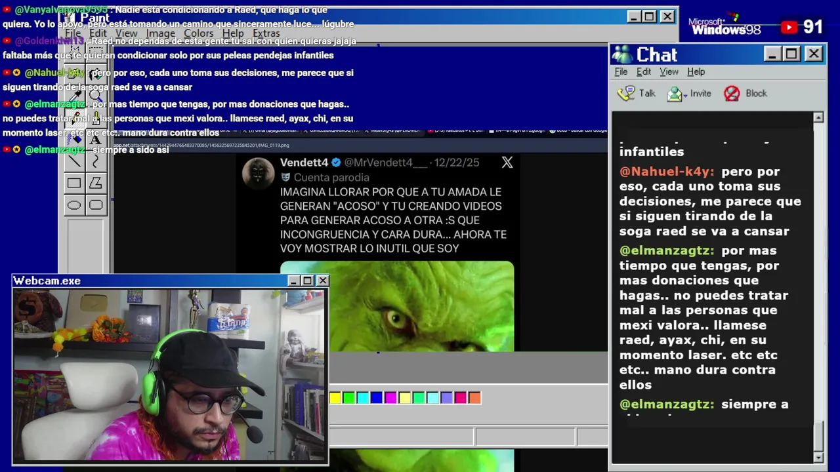Maximize the Webcam.exe window

click(308, 281)
